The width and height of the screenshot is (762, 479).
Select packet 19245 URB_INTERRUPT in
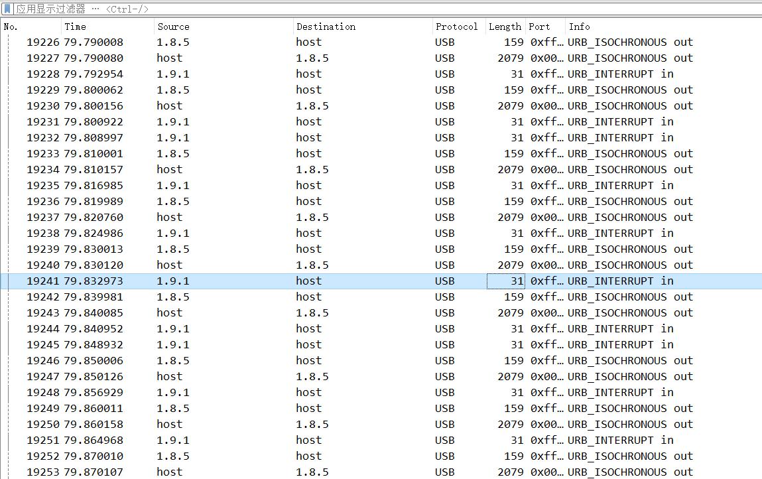click(x=381, y=345)
